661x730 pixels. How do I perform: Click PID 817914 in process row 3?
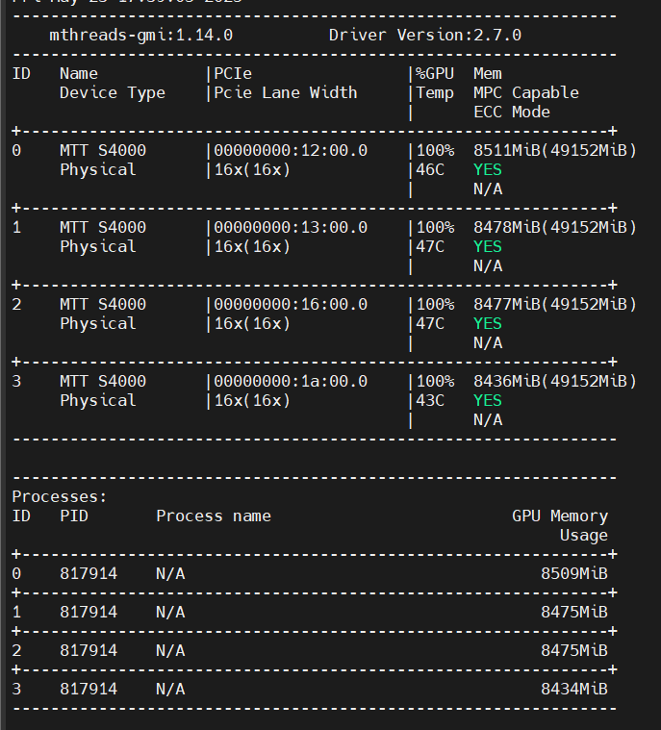point(89,690)
